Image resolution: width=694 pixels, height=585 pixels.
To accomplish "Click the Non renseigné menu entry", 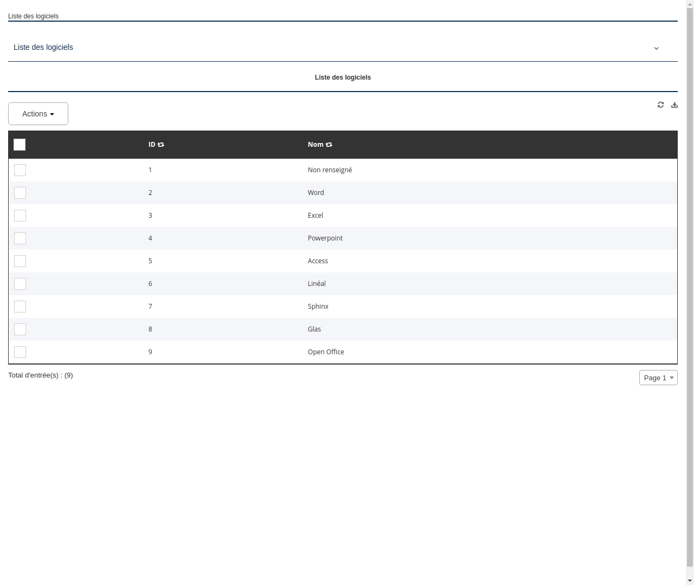I will pos(330,170).
